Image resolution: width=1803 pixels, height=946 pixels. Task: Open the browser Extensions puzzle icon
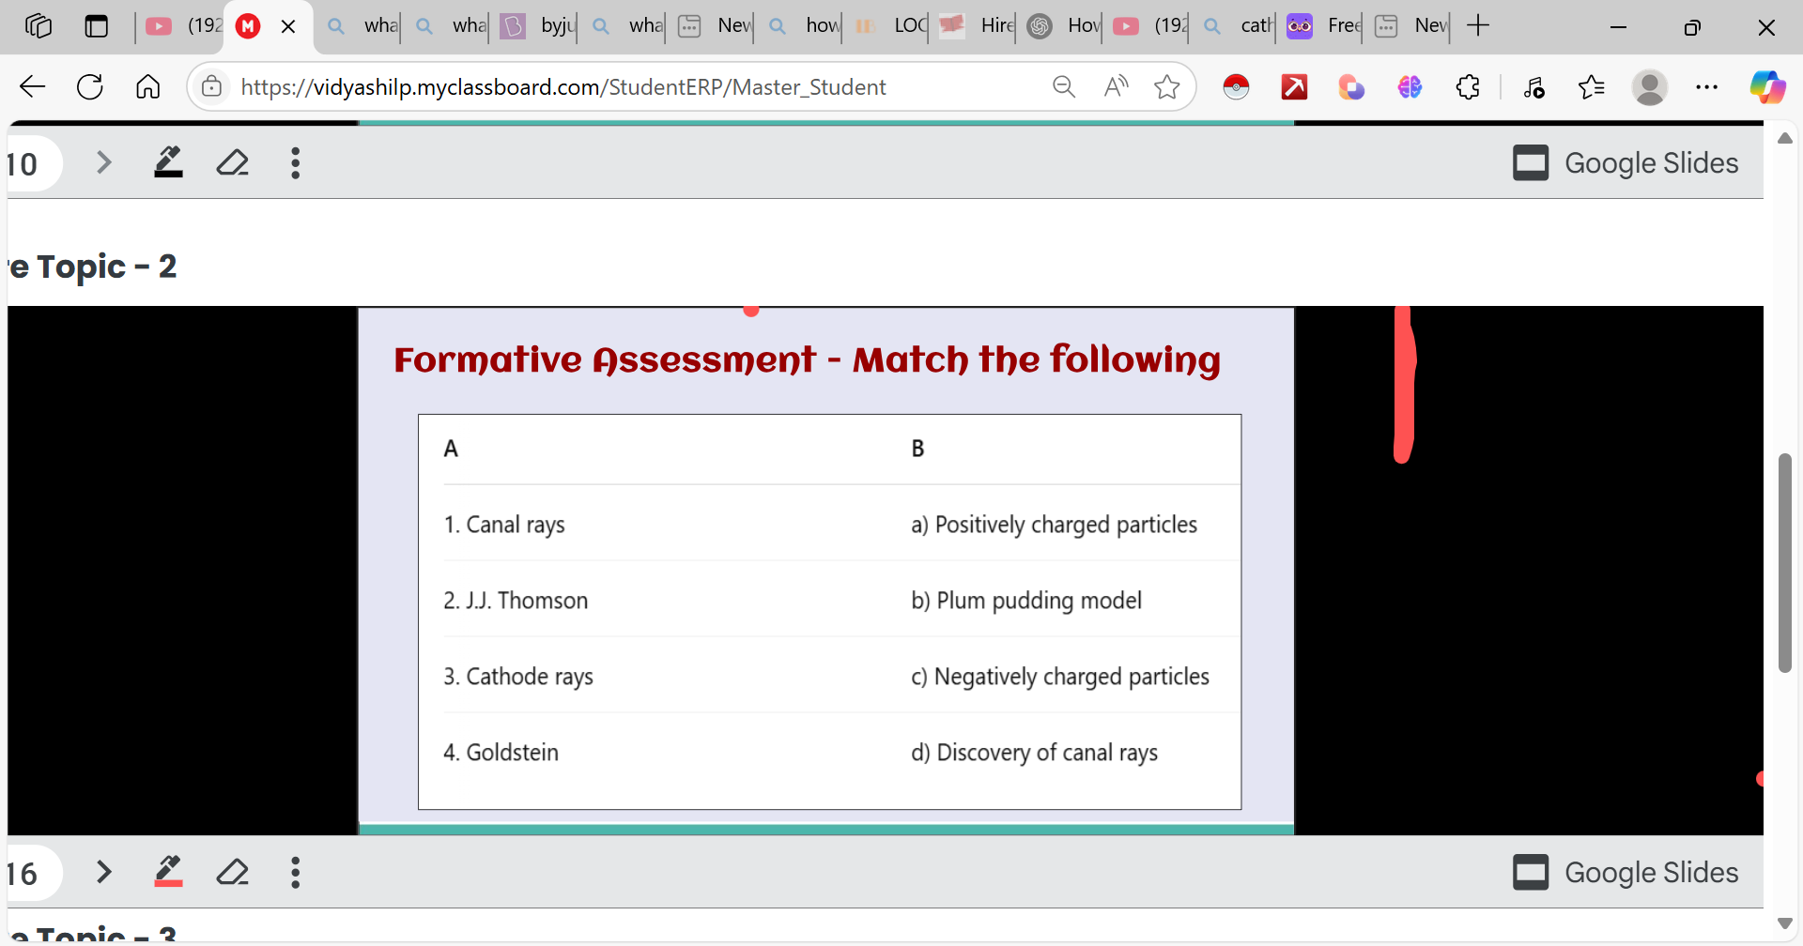coord(1468,86)
